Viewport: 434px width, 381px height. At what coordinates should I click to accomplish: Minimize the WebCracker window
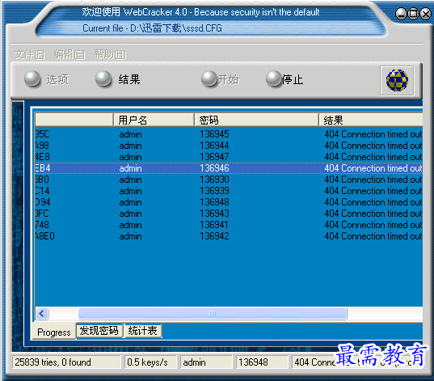[x=401, y=14]
